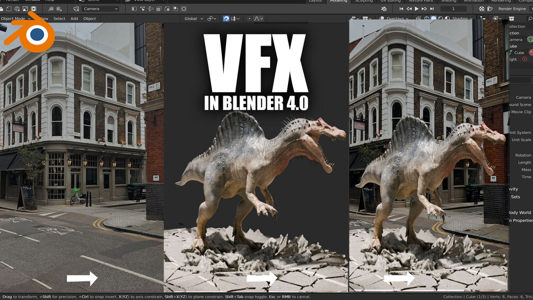The width and height of the screenshot is (533, 300).
Task: Switch to the Sculpting workspace tab
Action: (364, 2)
